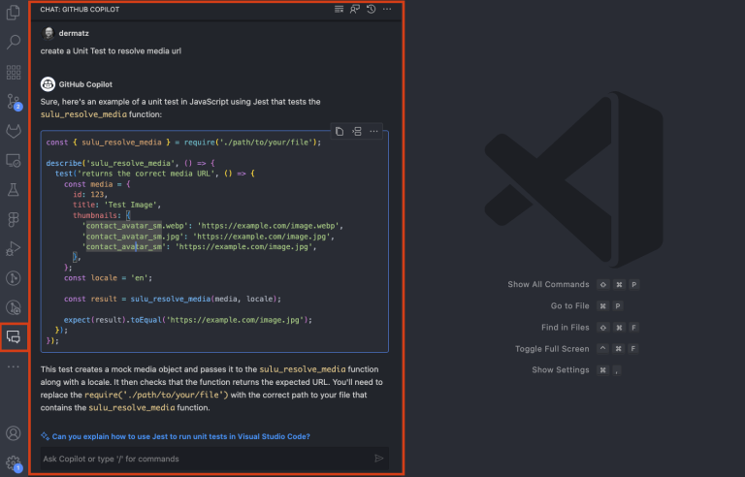Open the Run and Debug view

(14, 248)
